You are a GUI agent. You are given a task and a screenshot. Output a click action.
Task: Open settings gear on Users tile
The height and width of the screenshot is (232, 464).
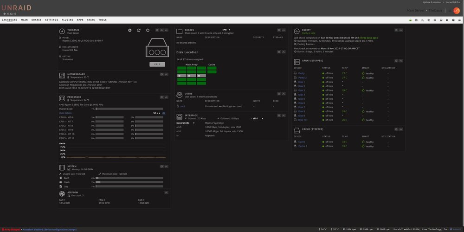pos(279,94)
